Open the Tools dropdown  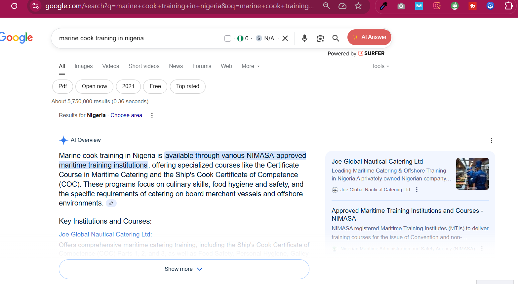tap(380, 66)
